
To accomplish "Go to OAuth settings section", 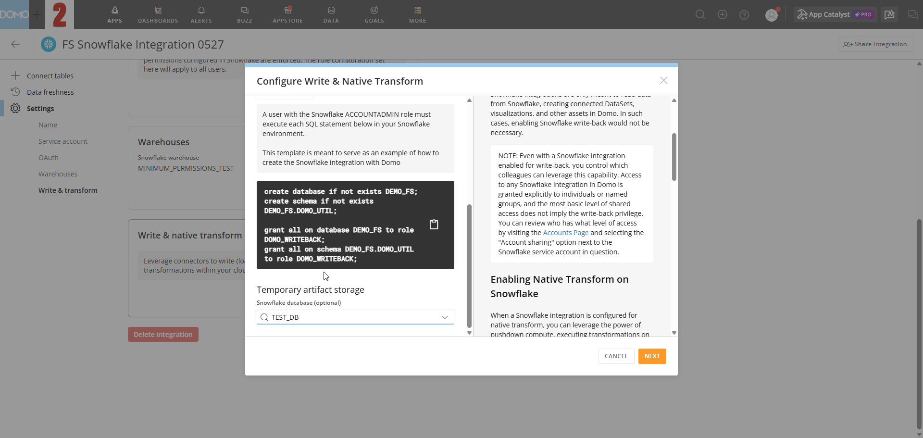I will point(49,158).
